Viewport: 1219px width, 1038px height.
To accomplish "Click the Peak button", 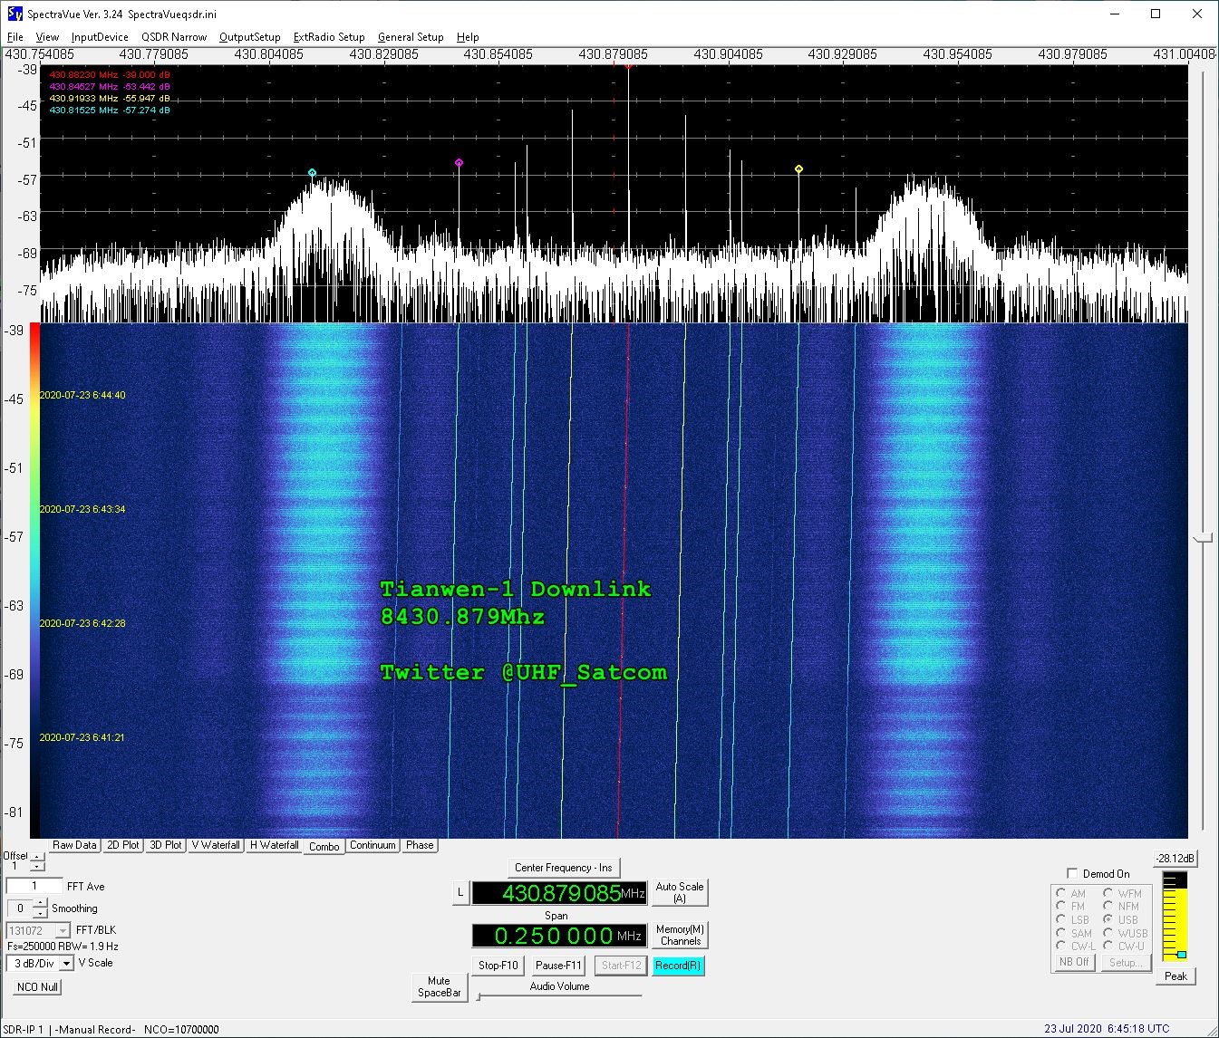I will click(x=1175, y=976).
